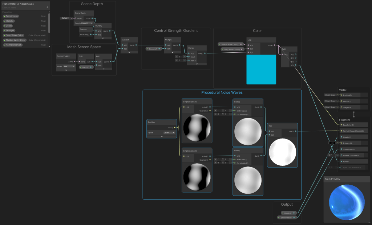Collapse the Clamp node using bottom chevron

(x=197, y=64)
